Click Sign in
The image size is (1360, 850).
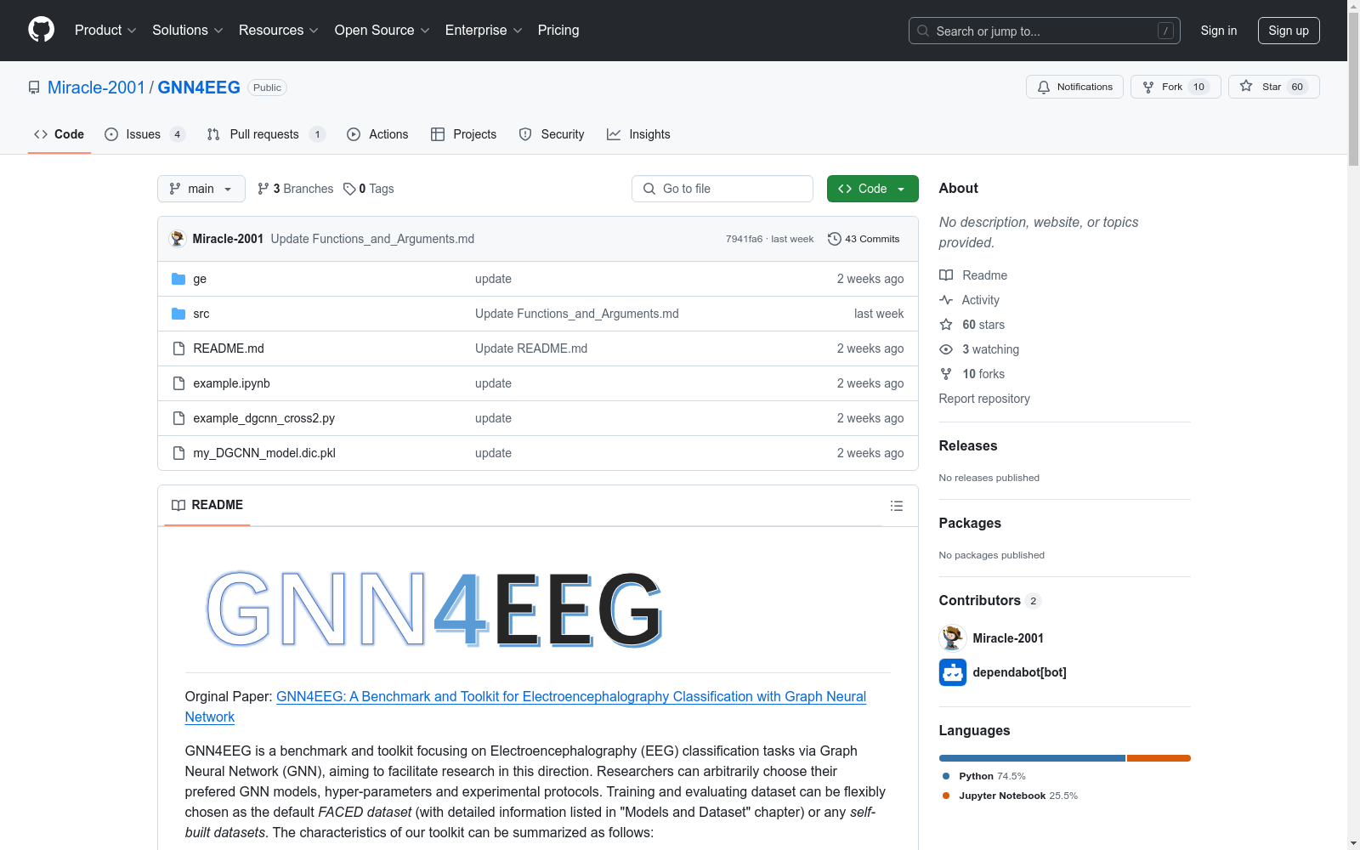(1219, 31)
